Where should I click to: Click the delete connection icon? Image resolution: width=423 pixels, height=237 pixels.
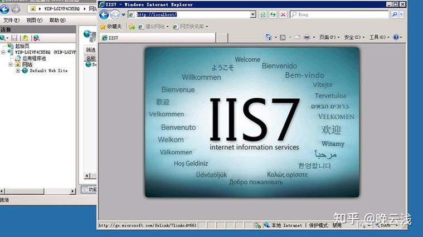(x=36, y=38)
